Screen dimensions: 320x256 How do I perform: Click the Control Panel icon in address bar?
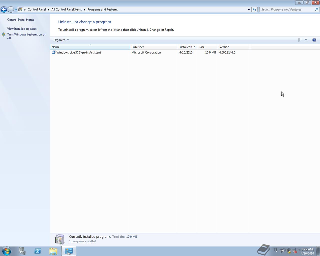click(x=21, y=9)
